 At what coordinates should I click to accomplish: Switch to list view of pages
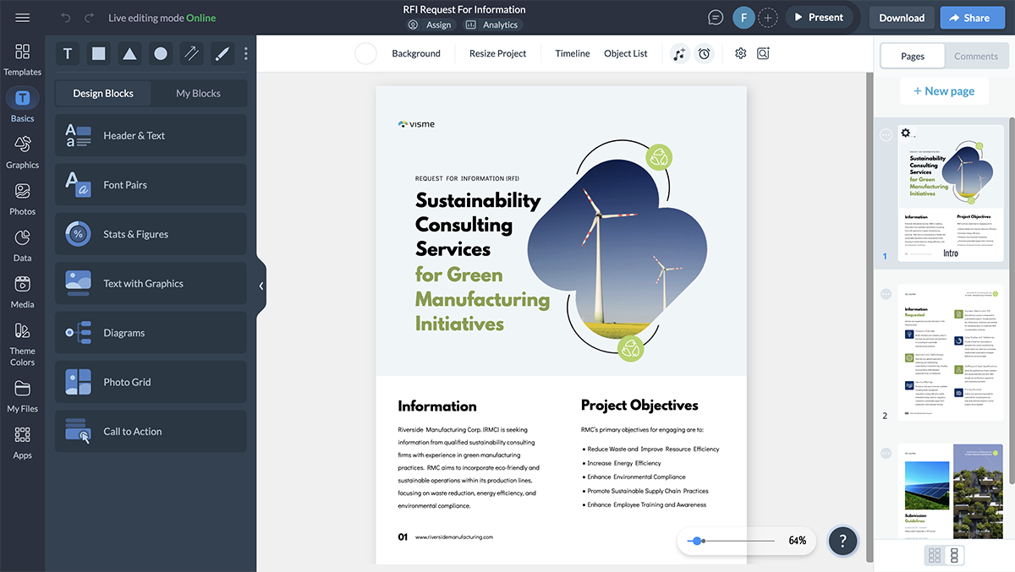[x=954, y=555]
